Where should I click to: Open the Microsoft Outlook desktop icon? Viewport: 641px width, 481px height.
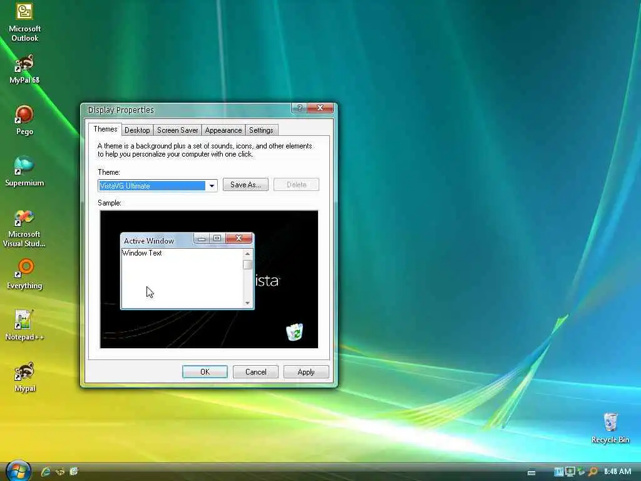24,21
